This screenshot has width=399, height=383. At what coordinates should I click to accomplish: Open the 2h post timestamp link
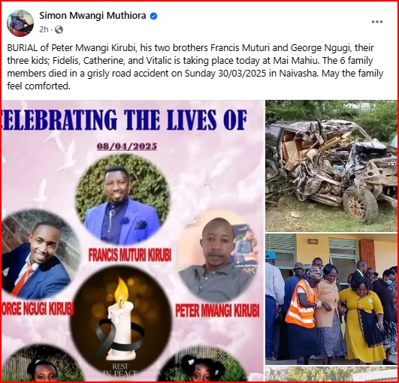point(44,30)
